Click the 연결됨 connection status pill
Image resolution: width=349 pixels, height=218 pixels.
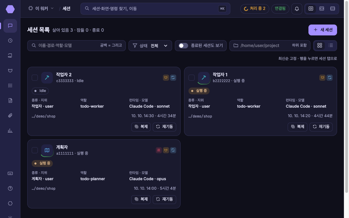click(280, 9)
